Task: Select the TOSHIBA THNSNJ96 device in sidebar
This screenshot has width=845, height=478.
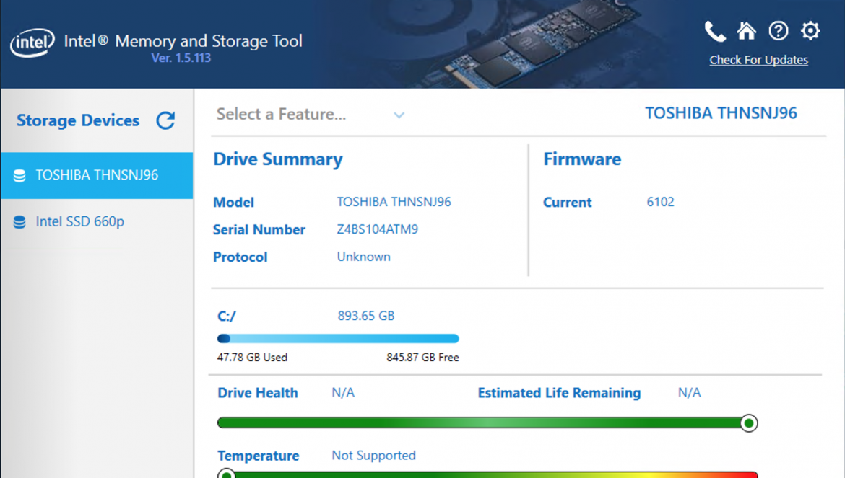Action: (97, 175)
